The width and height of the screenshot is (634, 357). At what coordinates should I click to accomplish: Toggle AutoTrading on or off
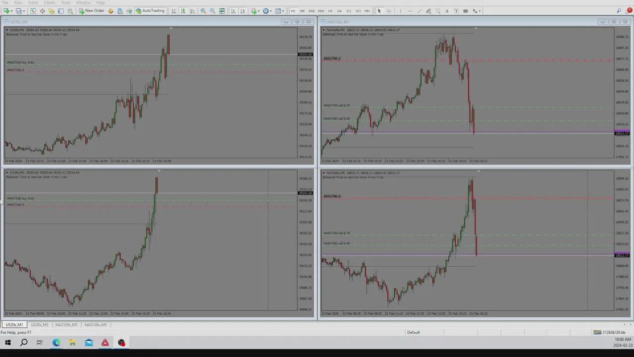(x=150, y=11)
